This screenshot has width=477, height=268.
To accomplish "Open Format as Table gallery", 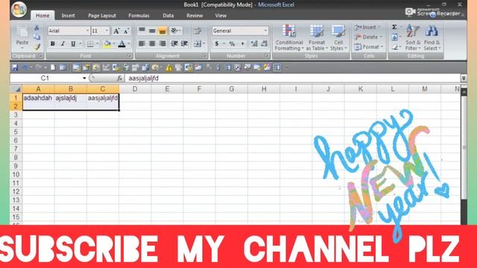I will coord(317,38).
